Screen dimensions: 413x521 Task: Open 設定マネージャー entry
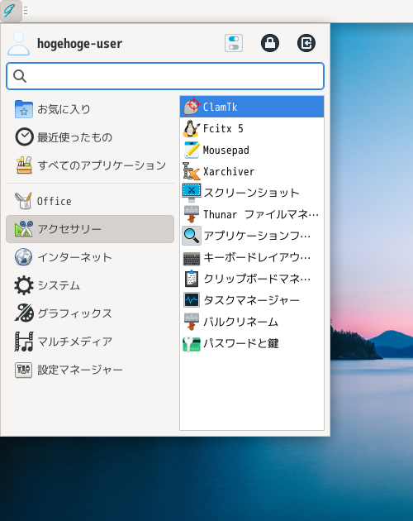[x=90, y=370]
